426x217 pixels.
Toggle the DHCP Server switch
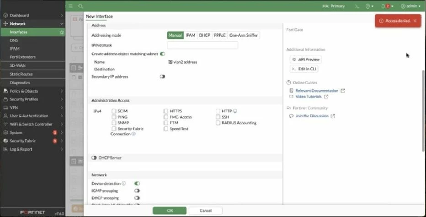94,158
